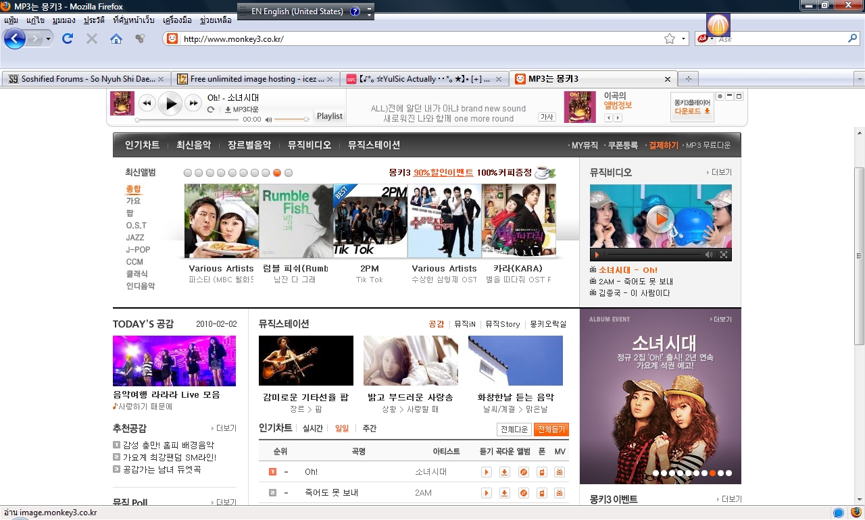Bookmark this page with the star icon
The width and height of the screenshot is (865, 520).
[670, 39]
